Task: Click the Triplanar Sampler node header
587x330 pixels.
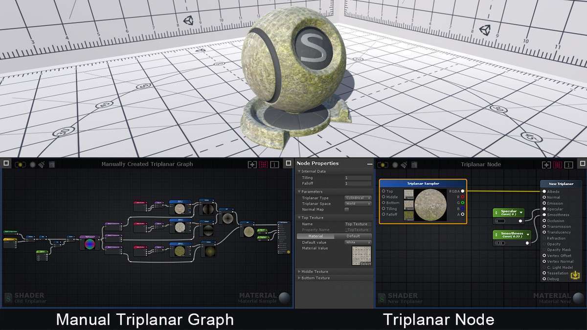Action: [x=423, y=184]
